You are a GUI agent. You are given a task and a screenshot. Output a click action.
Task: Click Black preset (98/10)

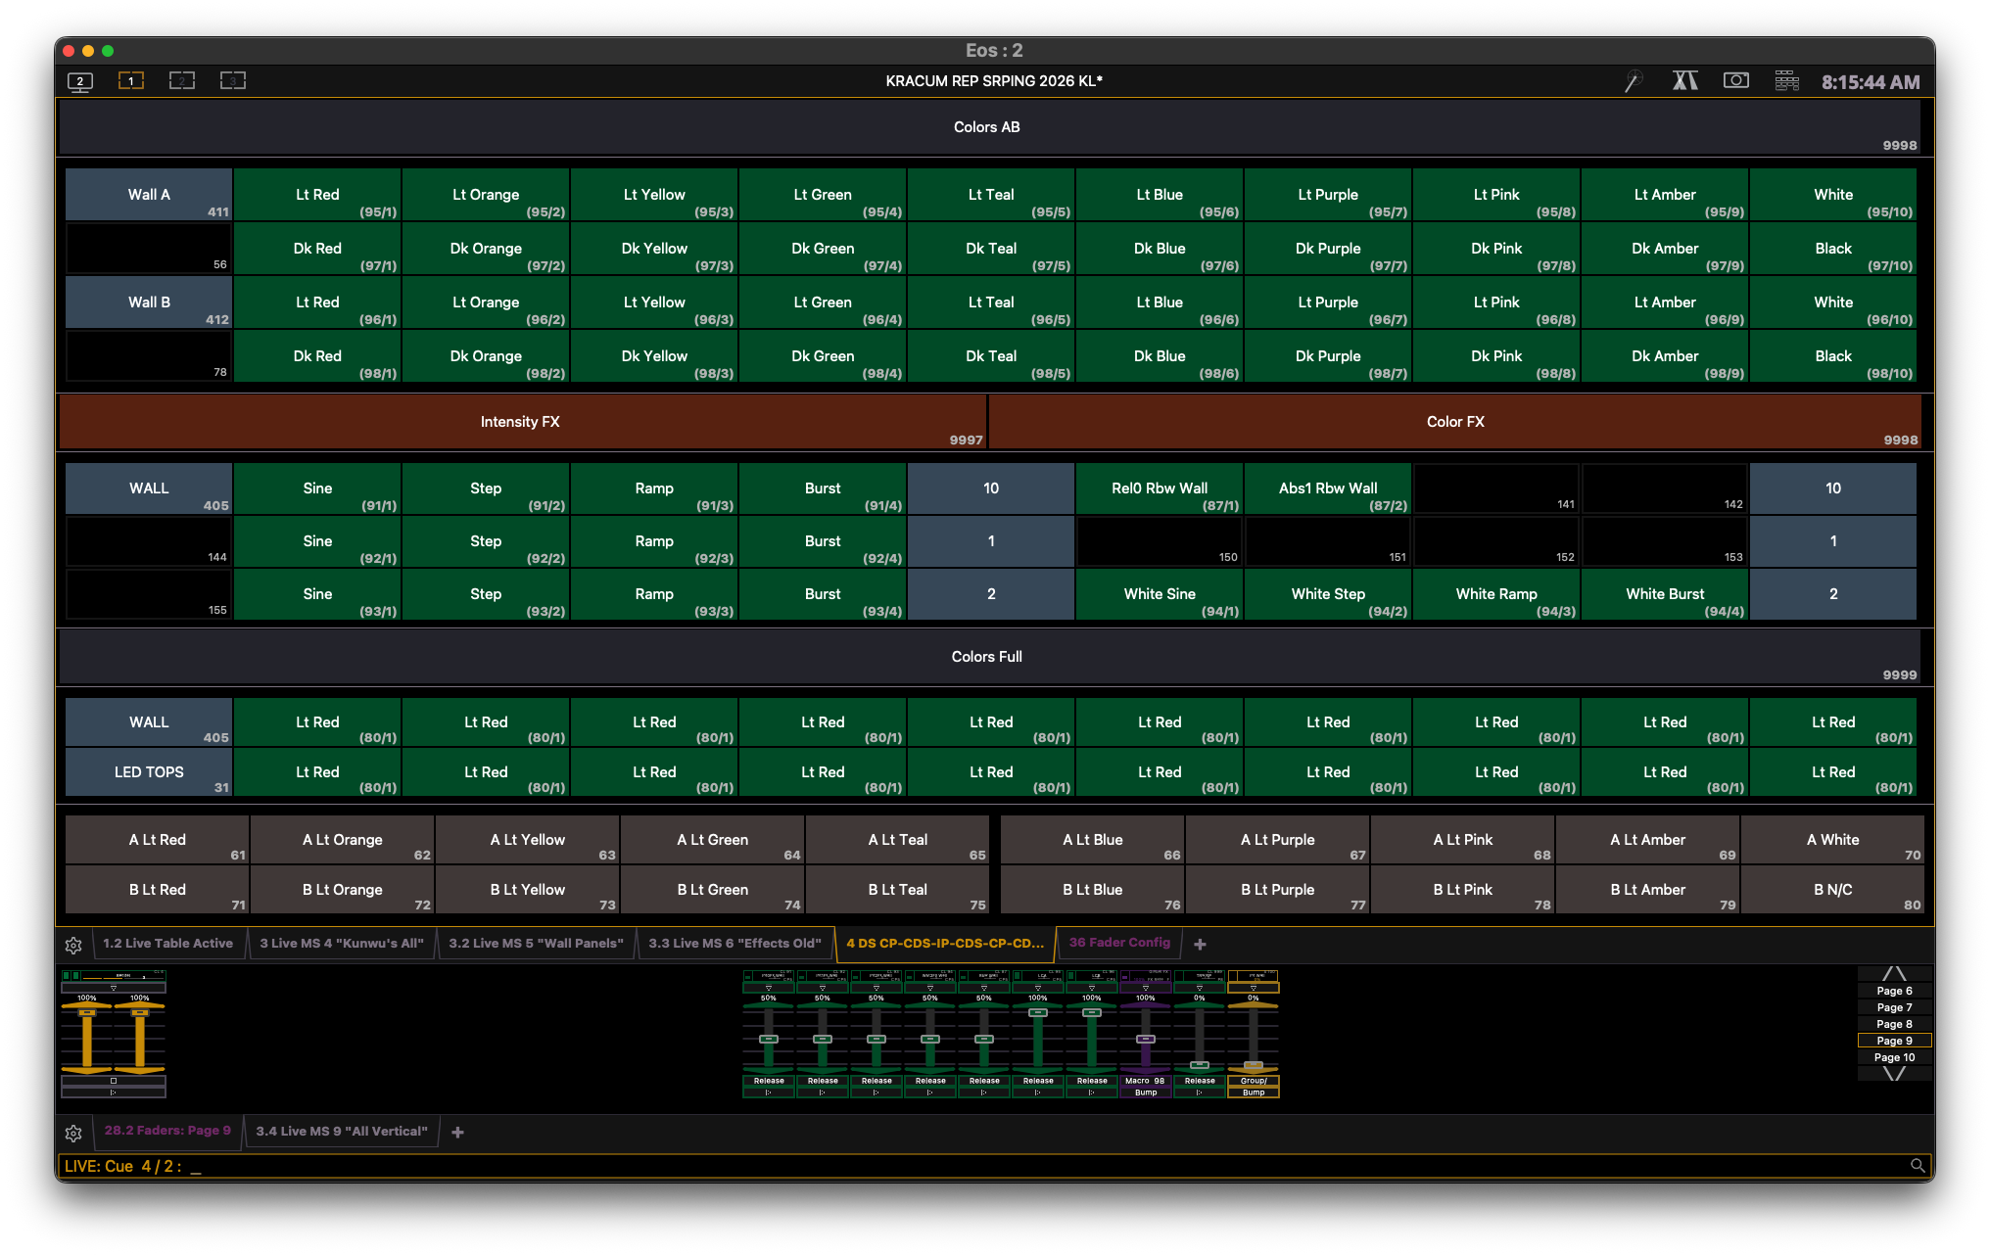click(1833, 356)
